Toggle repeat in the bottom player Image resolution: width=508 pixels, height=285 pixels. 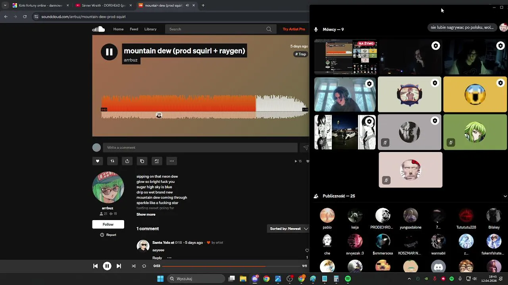(x=144, y=266)
